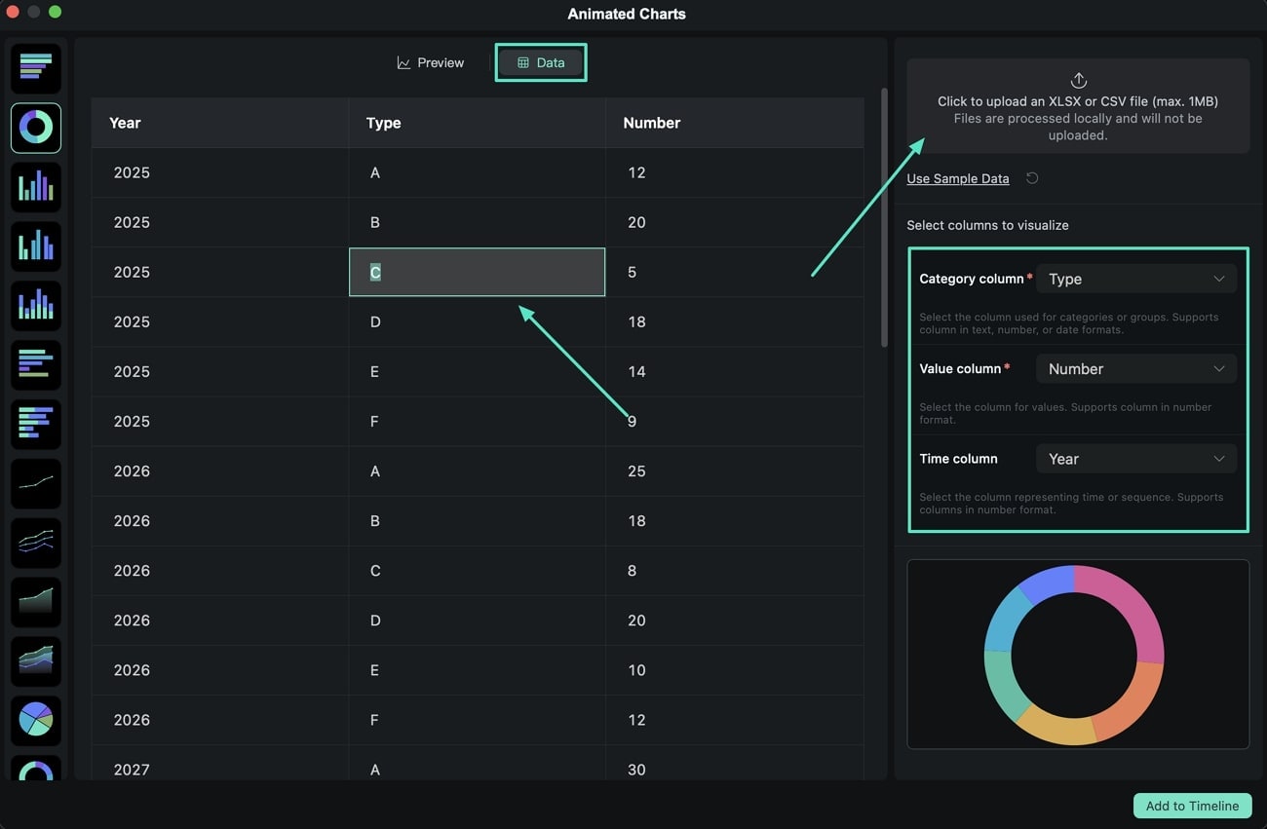Select the stacked area chart icon

coord(35,661)
